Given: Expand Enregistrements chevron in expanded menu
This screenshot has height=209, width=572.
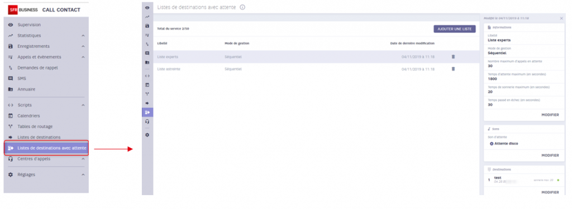Looking at the screenshot, I should (x=83, y=46).
